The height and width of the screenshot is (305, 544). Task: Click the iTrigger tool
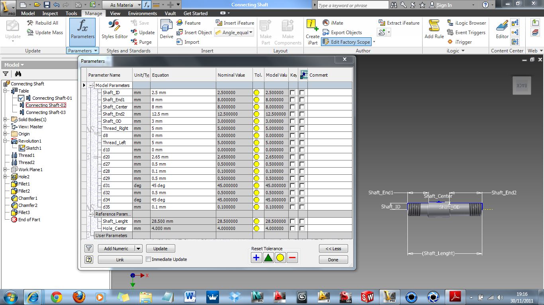pos(459,42)
